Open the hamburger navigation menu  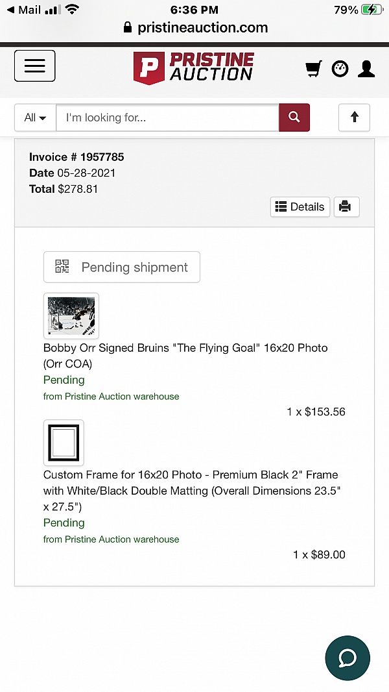point(34,66)
